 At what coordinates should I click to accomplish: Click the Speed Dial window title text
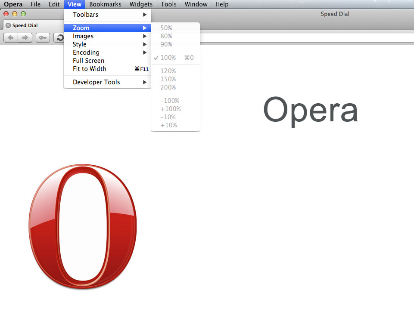335,14
